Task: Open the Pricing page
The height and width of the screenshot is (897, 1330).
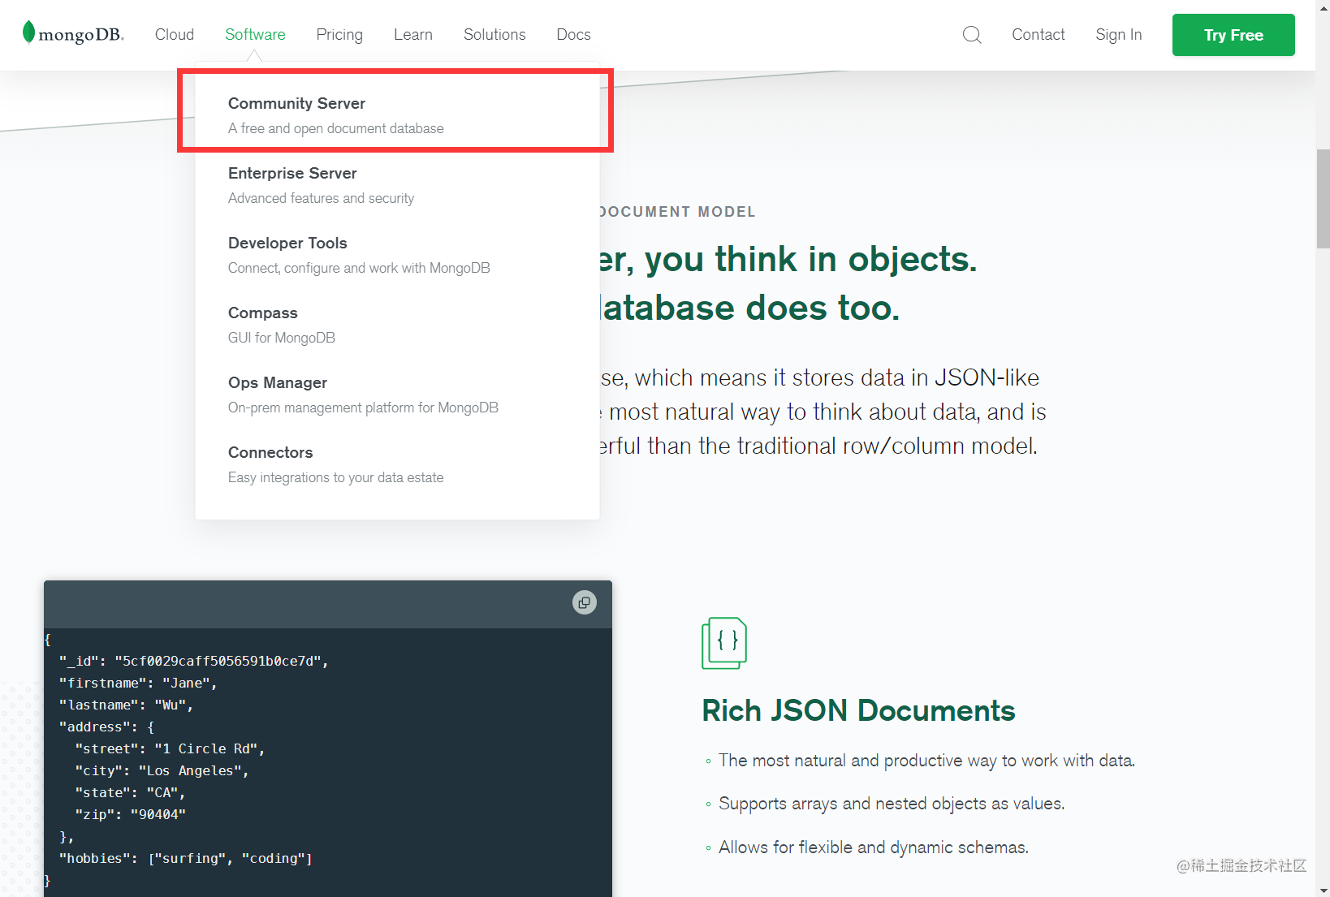Action: tap(339, 34)
